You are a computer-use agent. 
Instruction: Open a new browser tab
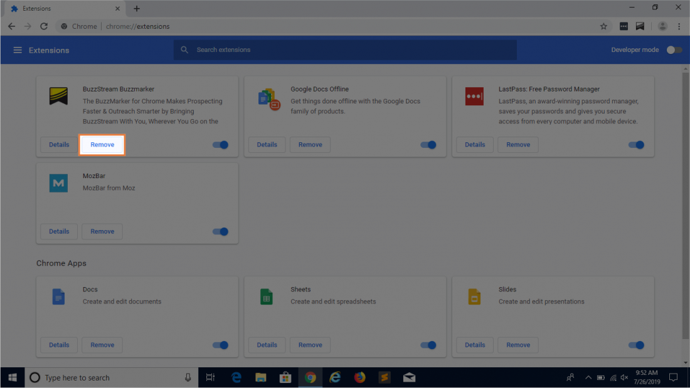click(137, 9)
